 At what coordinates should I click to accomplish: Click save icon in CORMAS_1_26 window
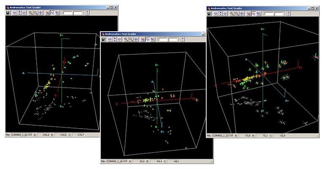pos(103,39)
